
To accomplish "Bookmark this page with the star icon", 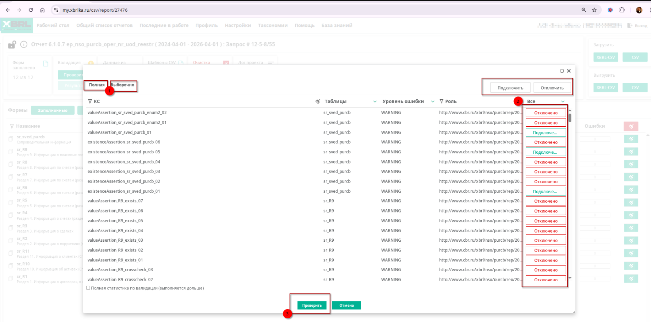I will [594, 10].
